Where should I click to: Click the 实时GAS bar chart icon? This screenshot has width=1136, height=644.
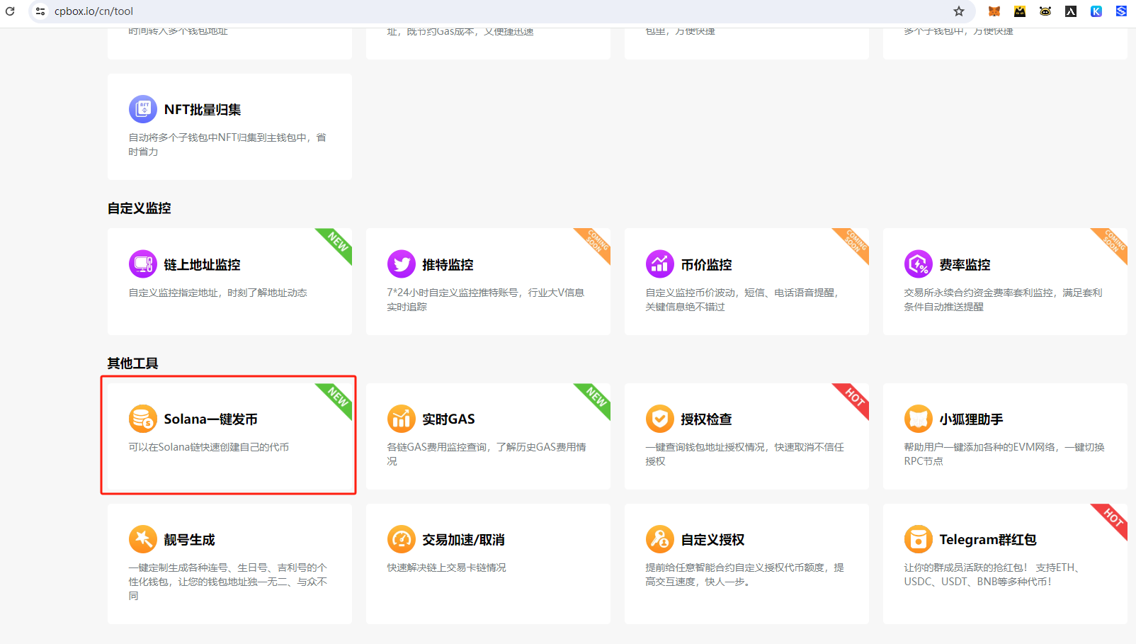coord(402,419)
